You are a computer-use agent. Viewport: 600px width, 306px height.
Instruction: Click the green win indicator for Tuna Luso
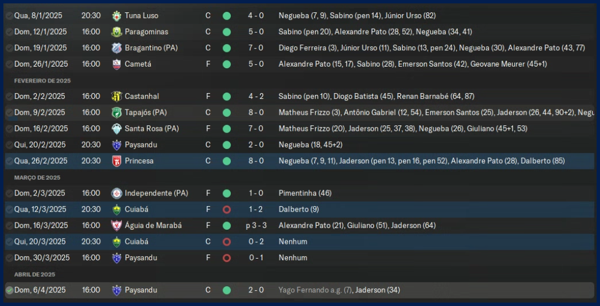[x=226, y=16]
